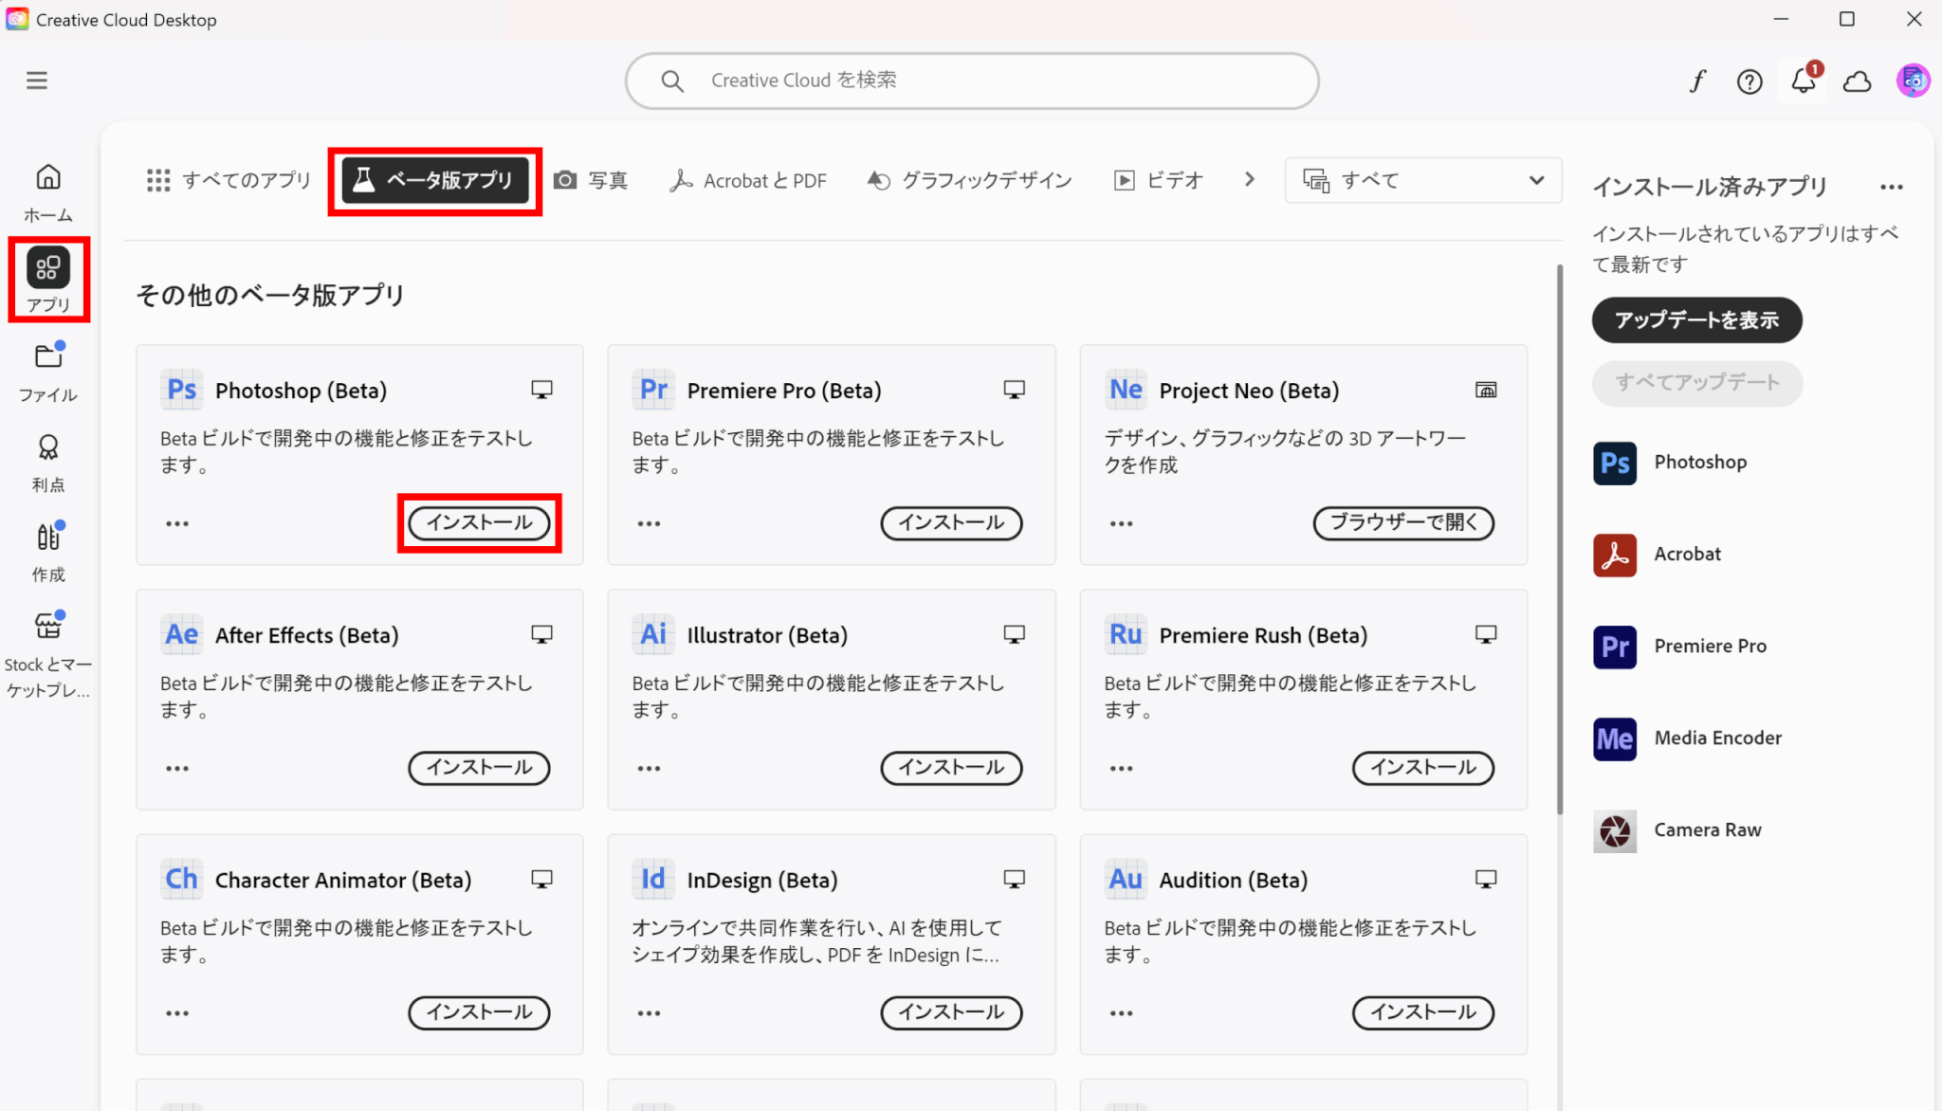1942x1111 pixels.
Task: Click ブラウザーで開く for Project Neo
Action: (x=1403, y=522)
